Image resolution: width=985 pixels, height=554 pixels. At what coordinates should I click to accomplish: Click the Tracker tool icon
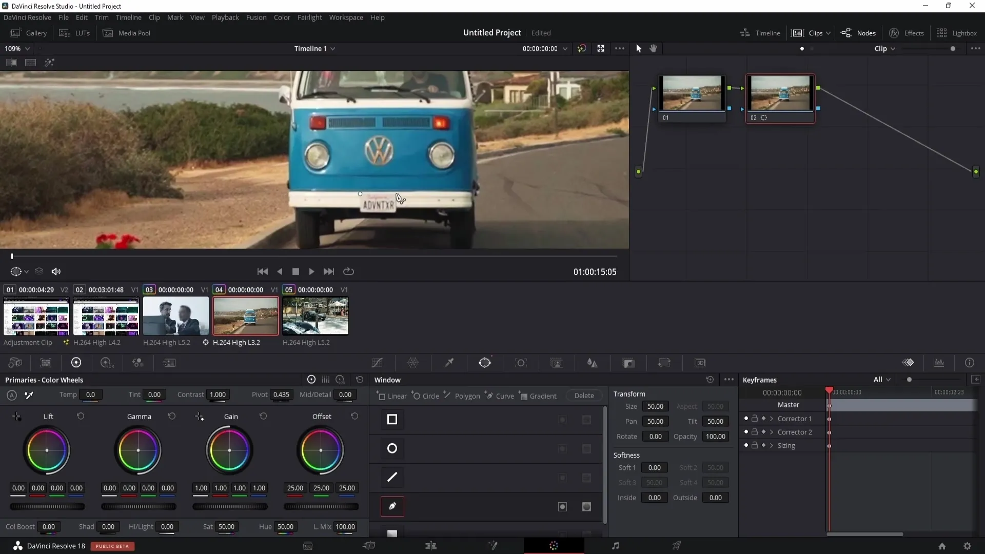click(x=521, y=363)
